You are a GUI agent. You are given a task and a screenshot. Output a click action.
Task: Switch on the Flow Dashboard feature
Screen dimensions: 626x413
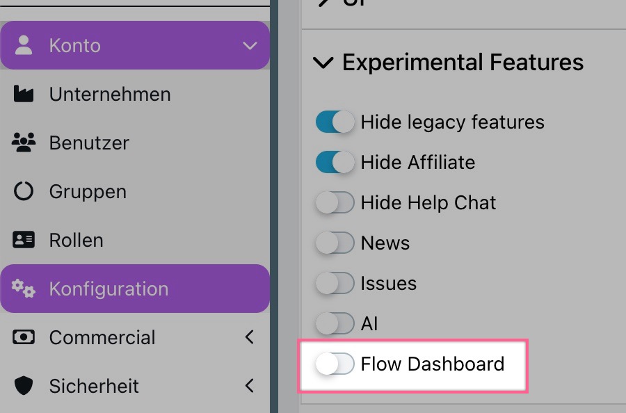click(x=335, y=364)
